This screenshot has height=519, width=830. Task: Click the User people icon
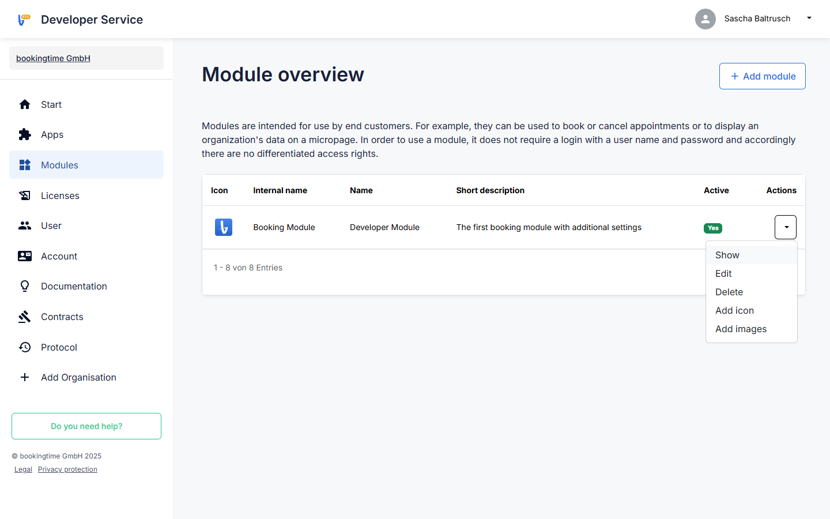25,225
